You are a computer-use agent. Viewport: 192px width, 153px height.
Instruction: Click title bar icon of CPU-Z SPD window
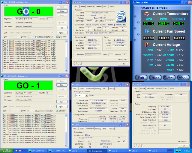click(x=73, y=85)
